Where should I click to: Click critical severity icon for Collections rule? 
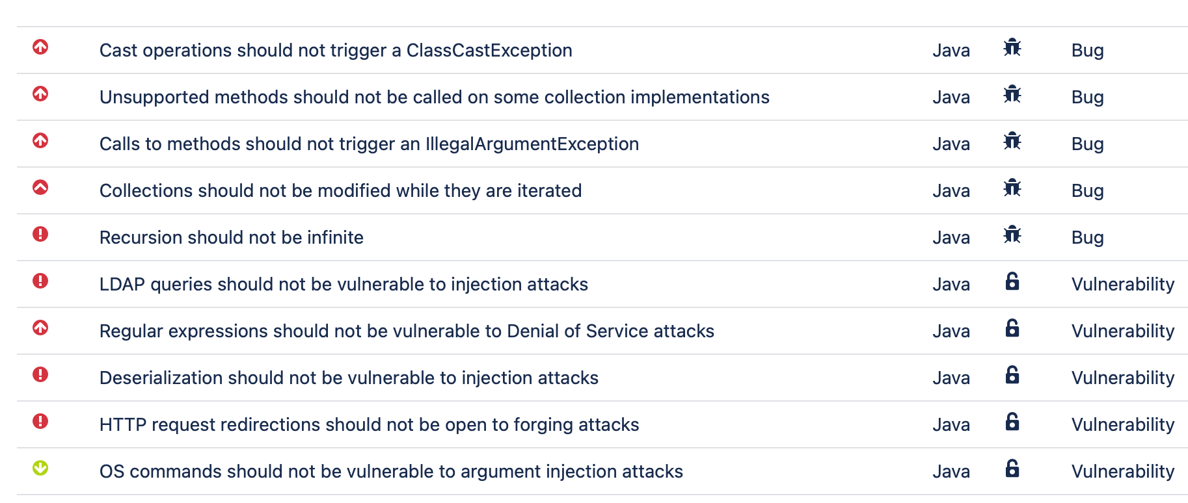(x=40, y=187)
